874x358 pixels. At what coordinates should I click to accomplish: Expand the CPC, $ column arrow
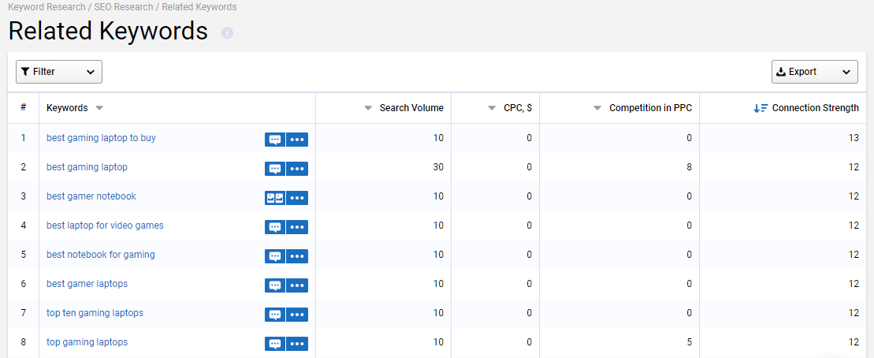coord(492,108)
